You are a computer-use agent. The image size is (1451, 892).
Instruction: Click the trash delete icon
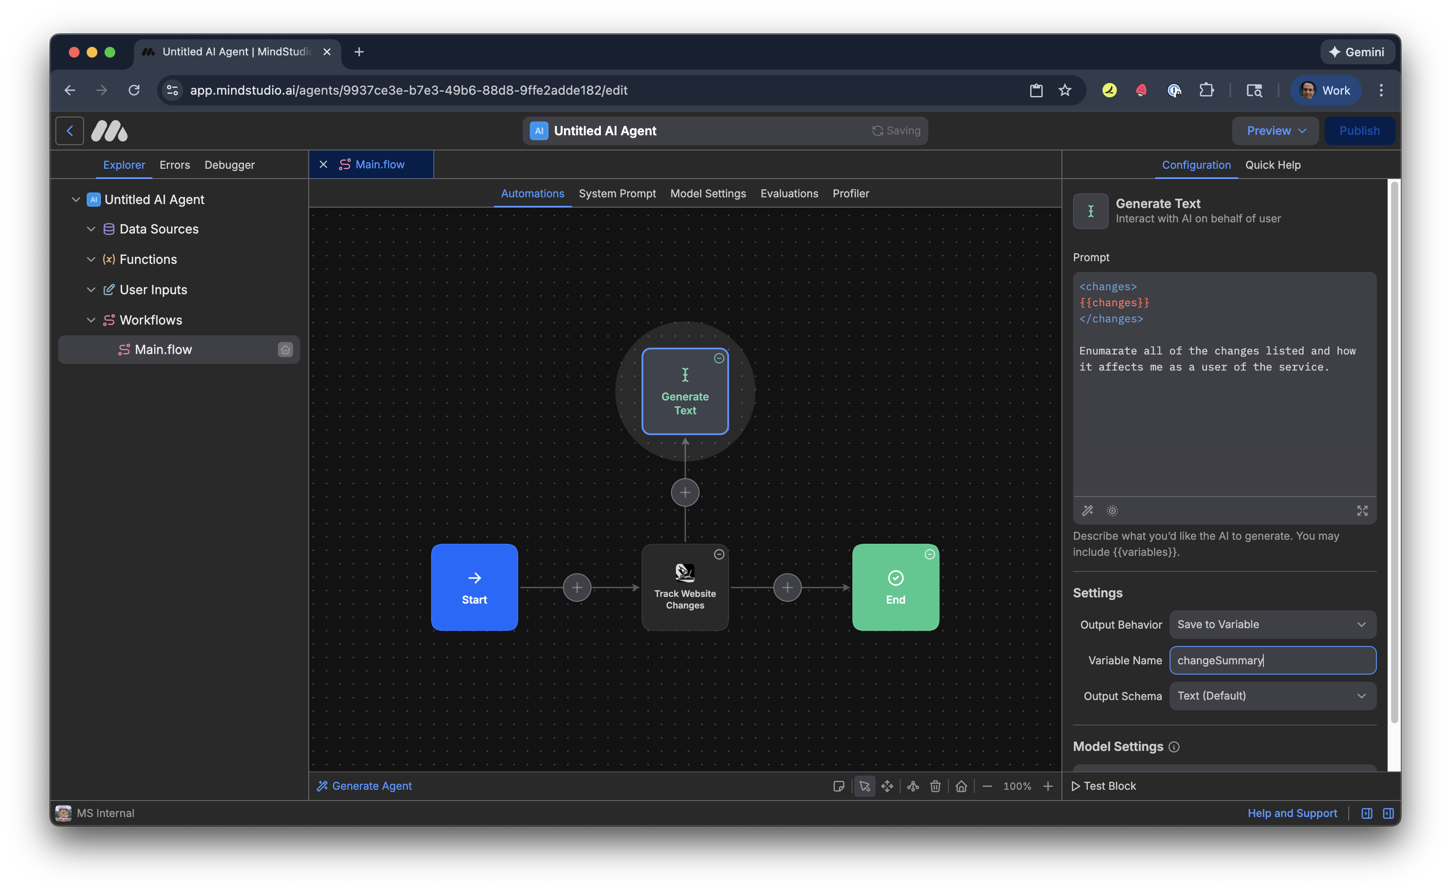tap(935, 786)
